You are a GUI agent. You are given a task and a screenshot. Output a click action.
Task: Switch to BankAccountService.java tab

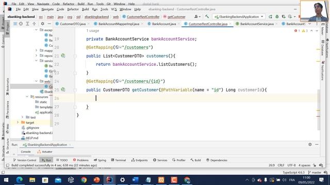[257, 24]
